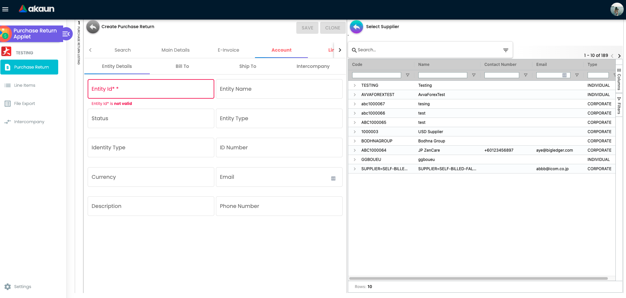Expand the 1000003 supplier row
Screen dimensions: 626x298
(x=355, y=132)
